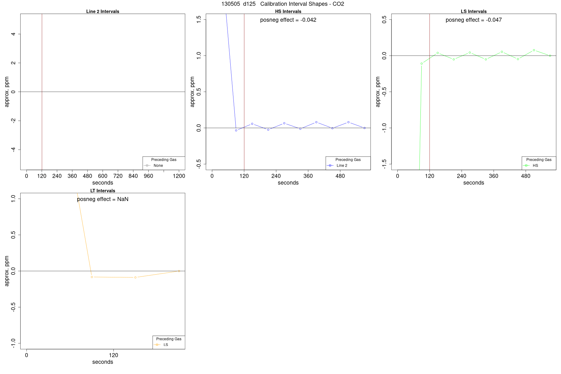Click the 'LT Intervals' panel title
Viewport: 561px width, 374px height.
[103, 191]
